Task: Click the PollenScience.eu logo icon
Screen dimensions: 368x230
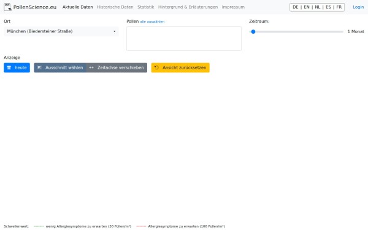Action: (x=7, y=7)
